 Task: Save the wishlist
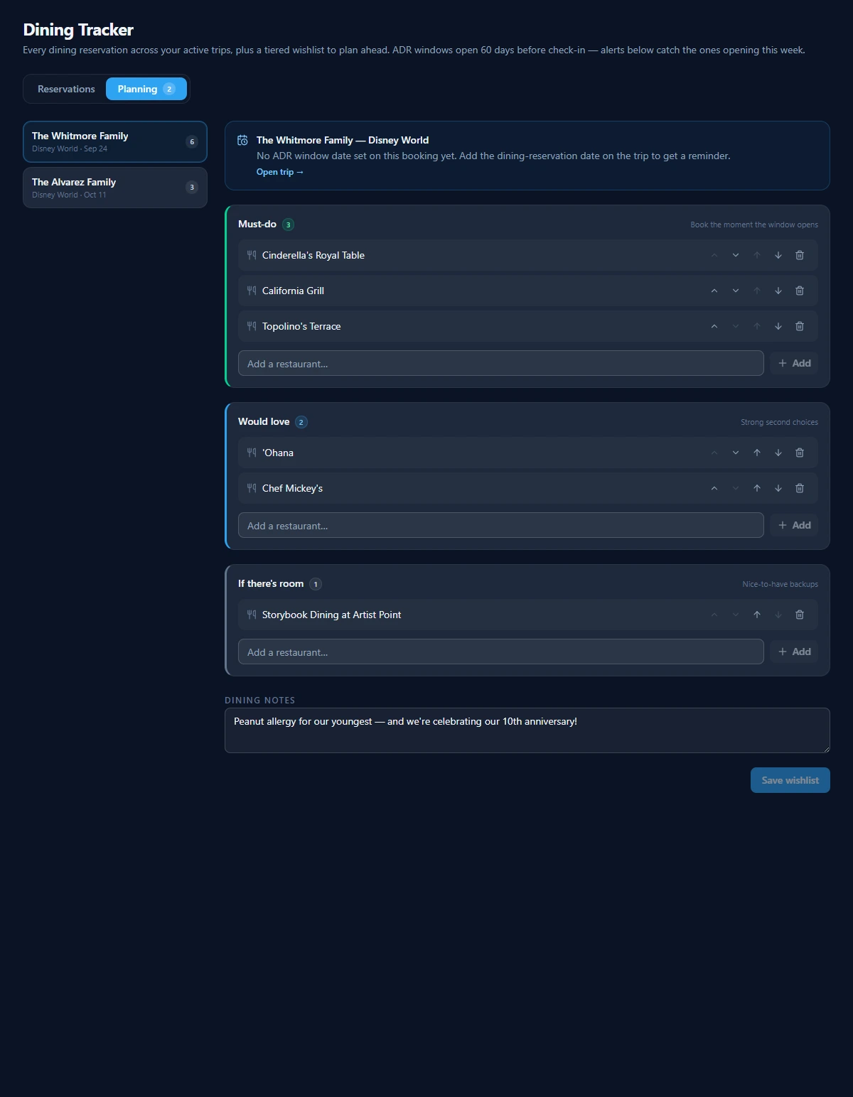pos(790,780)
